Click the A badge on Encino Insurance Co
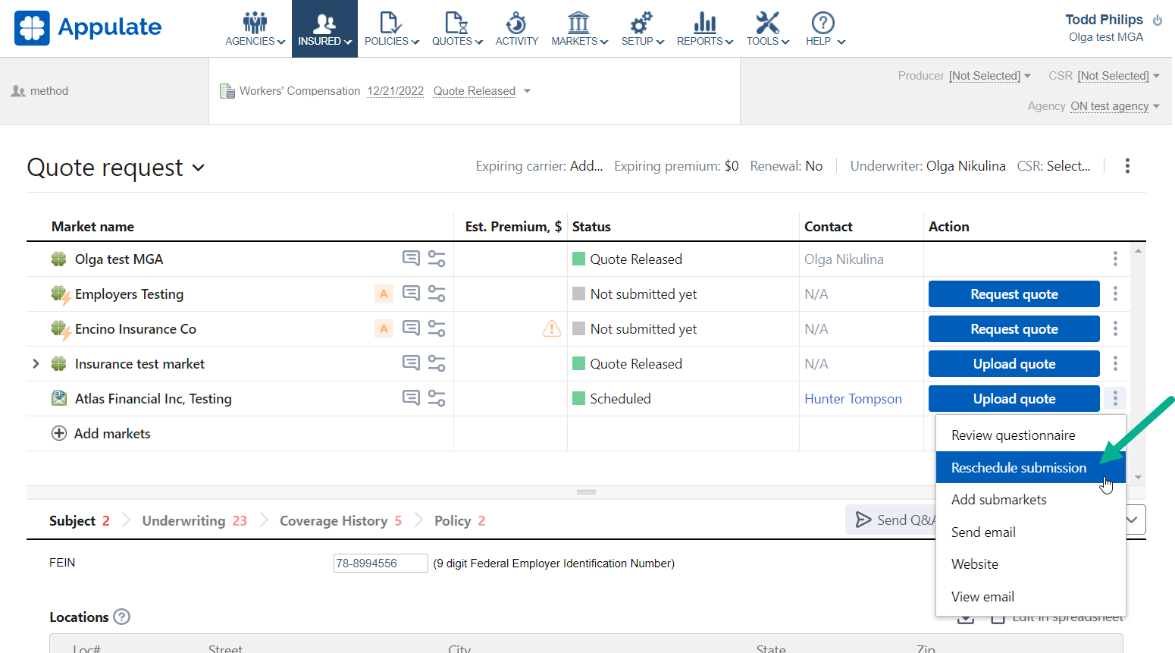 (x=384, y=328)
